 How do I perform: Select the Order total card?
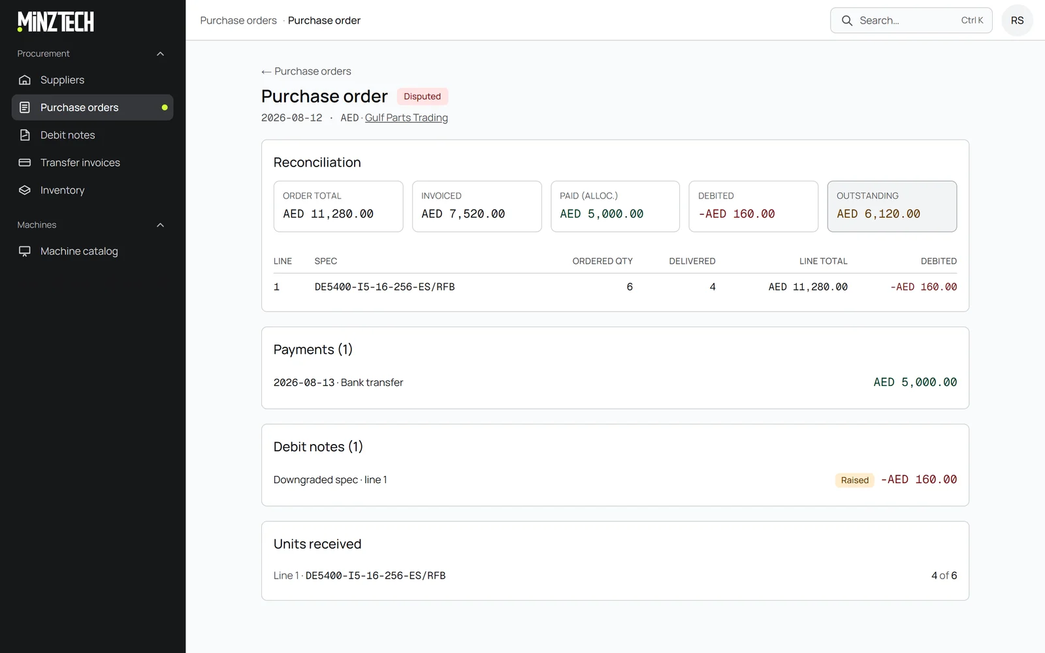point(338,206)
